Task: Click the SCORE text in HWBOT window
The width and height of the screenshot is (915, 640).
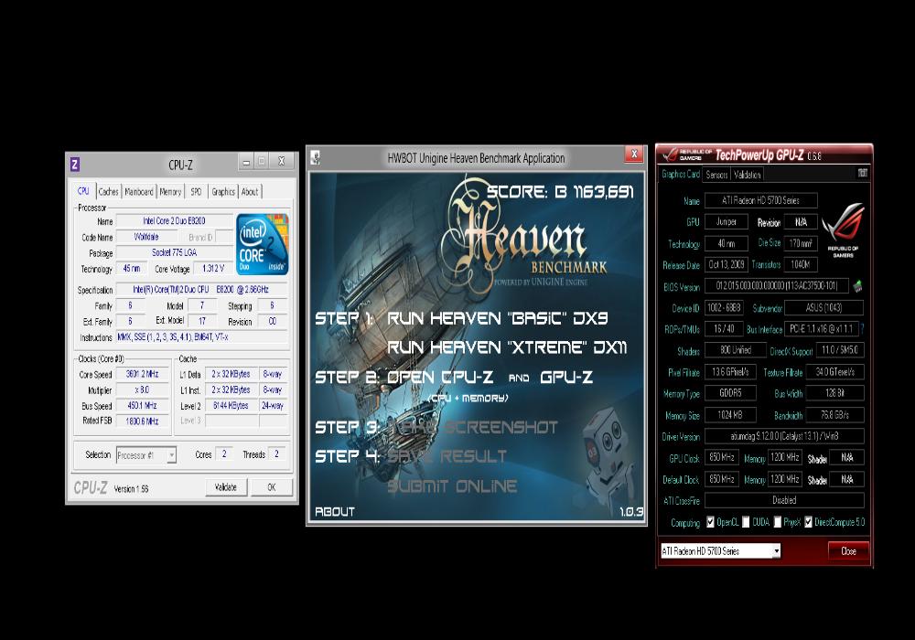Action: point(560,192)
